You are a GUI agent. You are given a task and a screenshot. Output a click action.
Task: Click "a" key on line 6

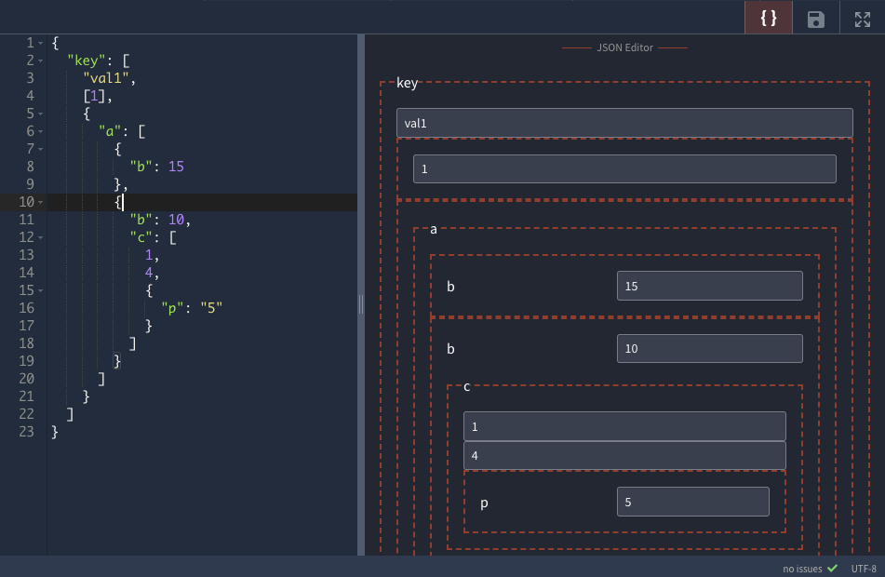pos(110,131)
